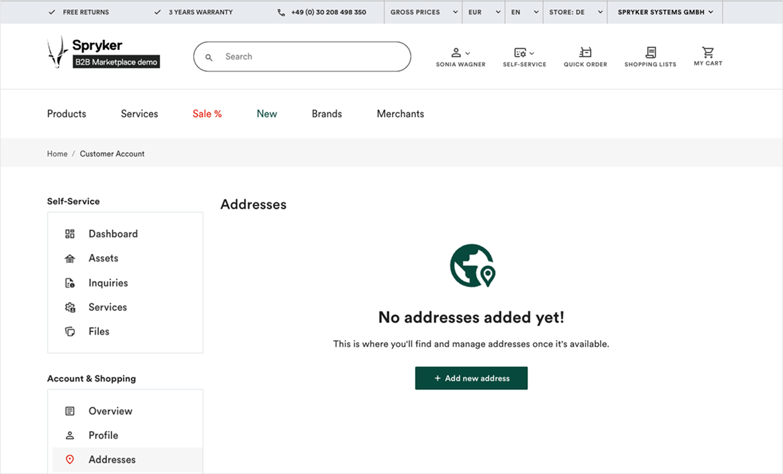
Task: Click the Files icon in sidebar
Action: (x=70, y=331)
